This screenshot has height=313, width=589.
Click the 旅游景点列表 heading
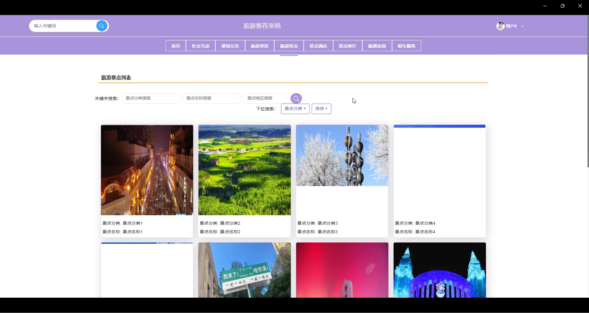(116, 78)
